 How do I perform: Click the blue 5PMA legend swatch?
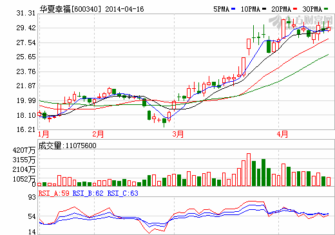point(233,9)
